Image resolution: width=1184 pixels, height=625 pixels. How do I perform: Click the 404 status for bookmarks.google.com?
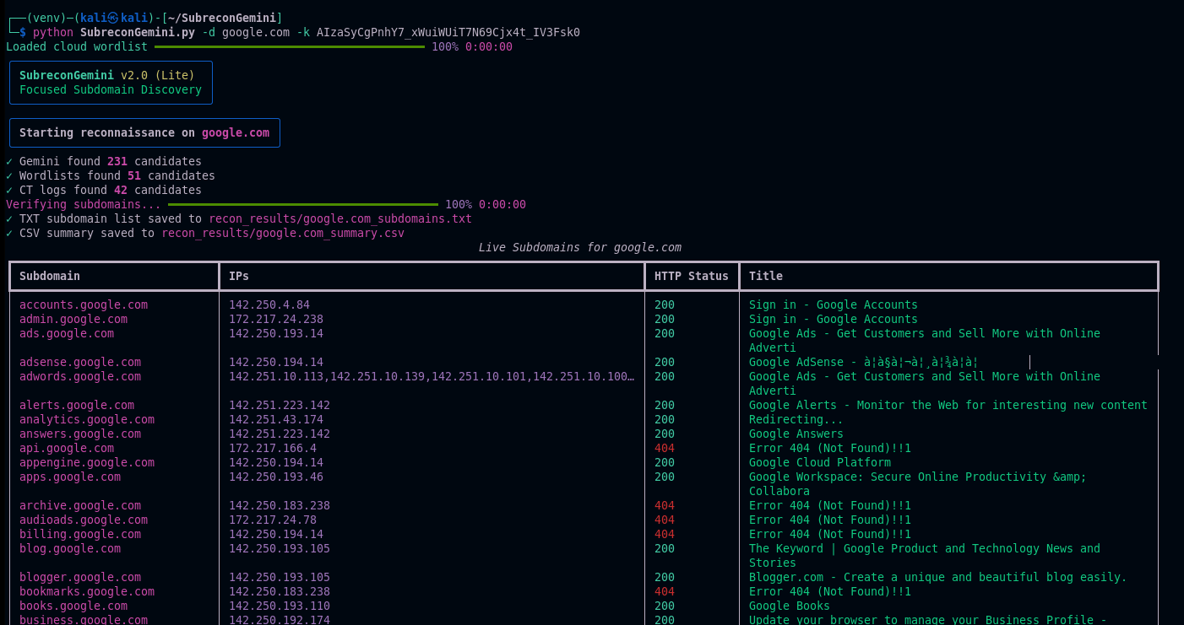pos(665,591)
